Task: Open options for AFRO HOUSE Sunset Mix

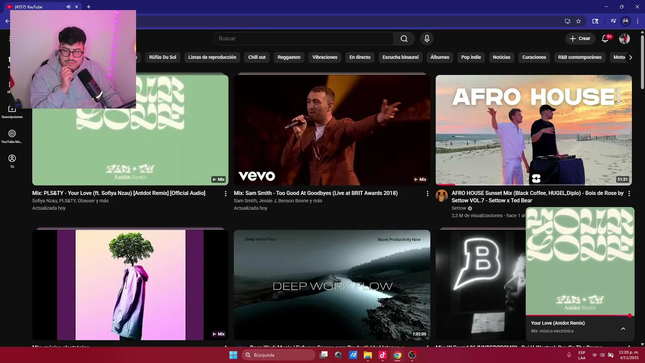Action: point(629,194)
